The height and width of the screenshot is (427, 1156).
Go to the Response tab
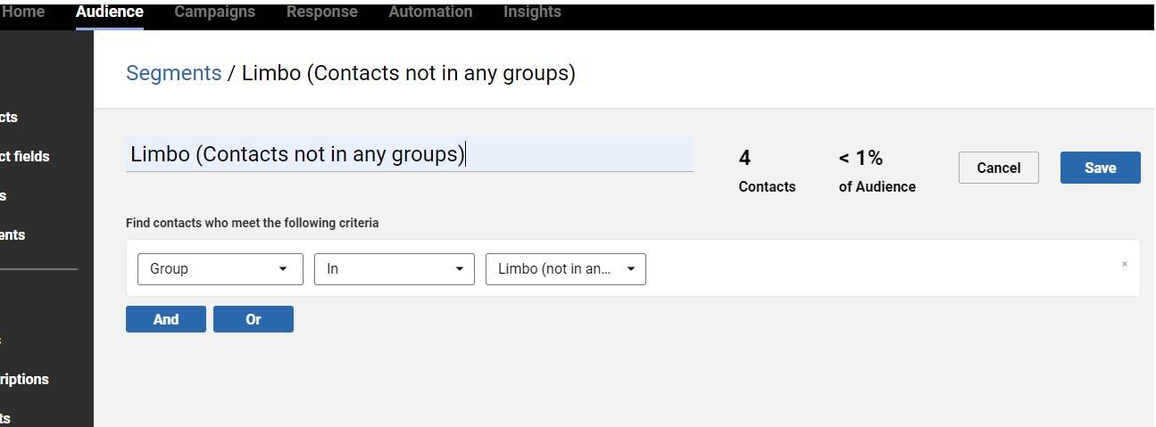pos(321,12)
